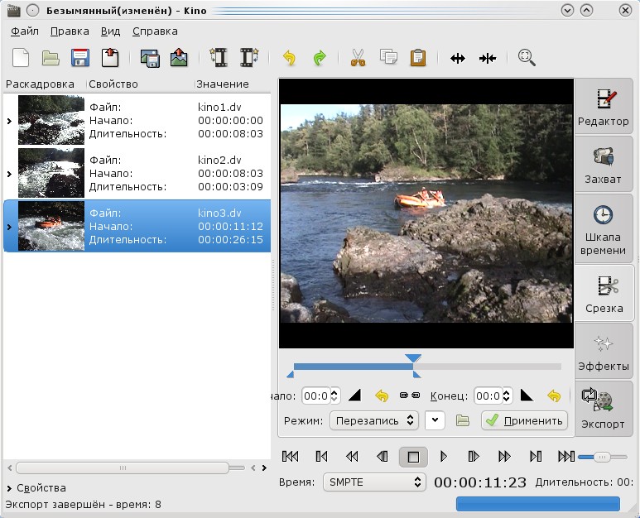
Task: Click the green redo arrow icon
Action: (x=320, y=58)
